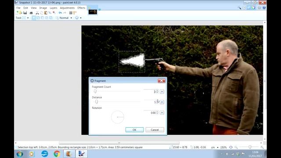Open the Layers menu
The image size is (281, 158).
(x=54, y=8)
